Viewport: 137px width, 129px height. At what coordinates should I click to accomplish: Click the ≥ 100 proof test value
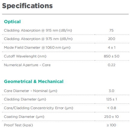111,125
